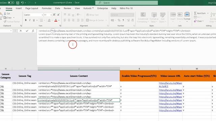The width and height of the screenshot is (216, 121).
Task: Click the Align Left icon
Action: click(65, 20)
